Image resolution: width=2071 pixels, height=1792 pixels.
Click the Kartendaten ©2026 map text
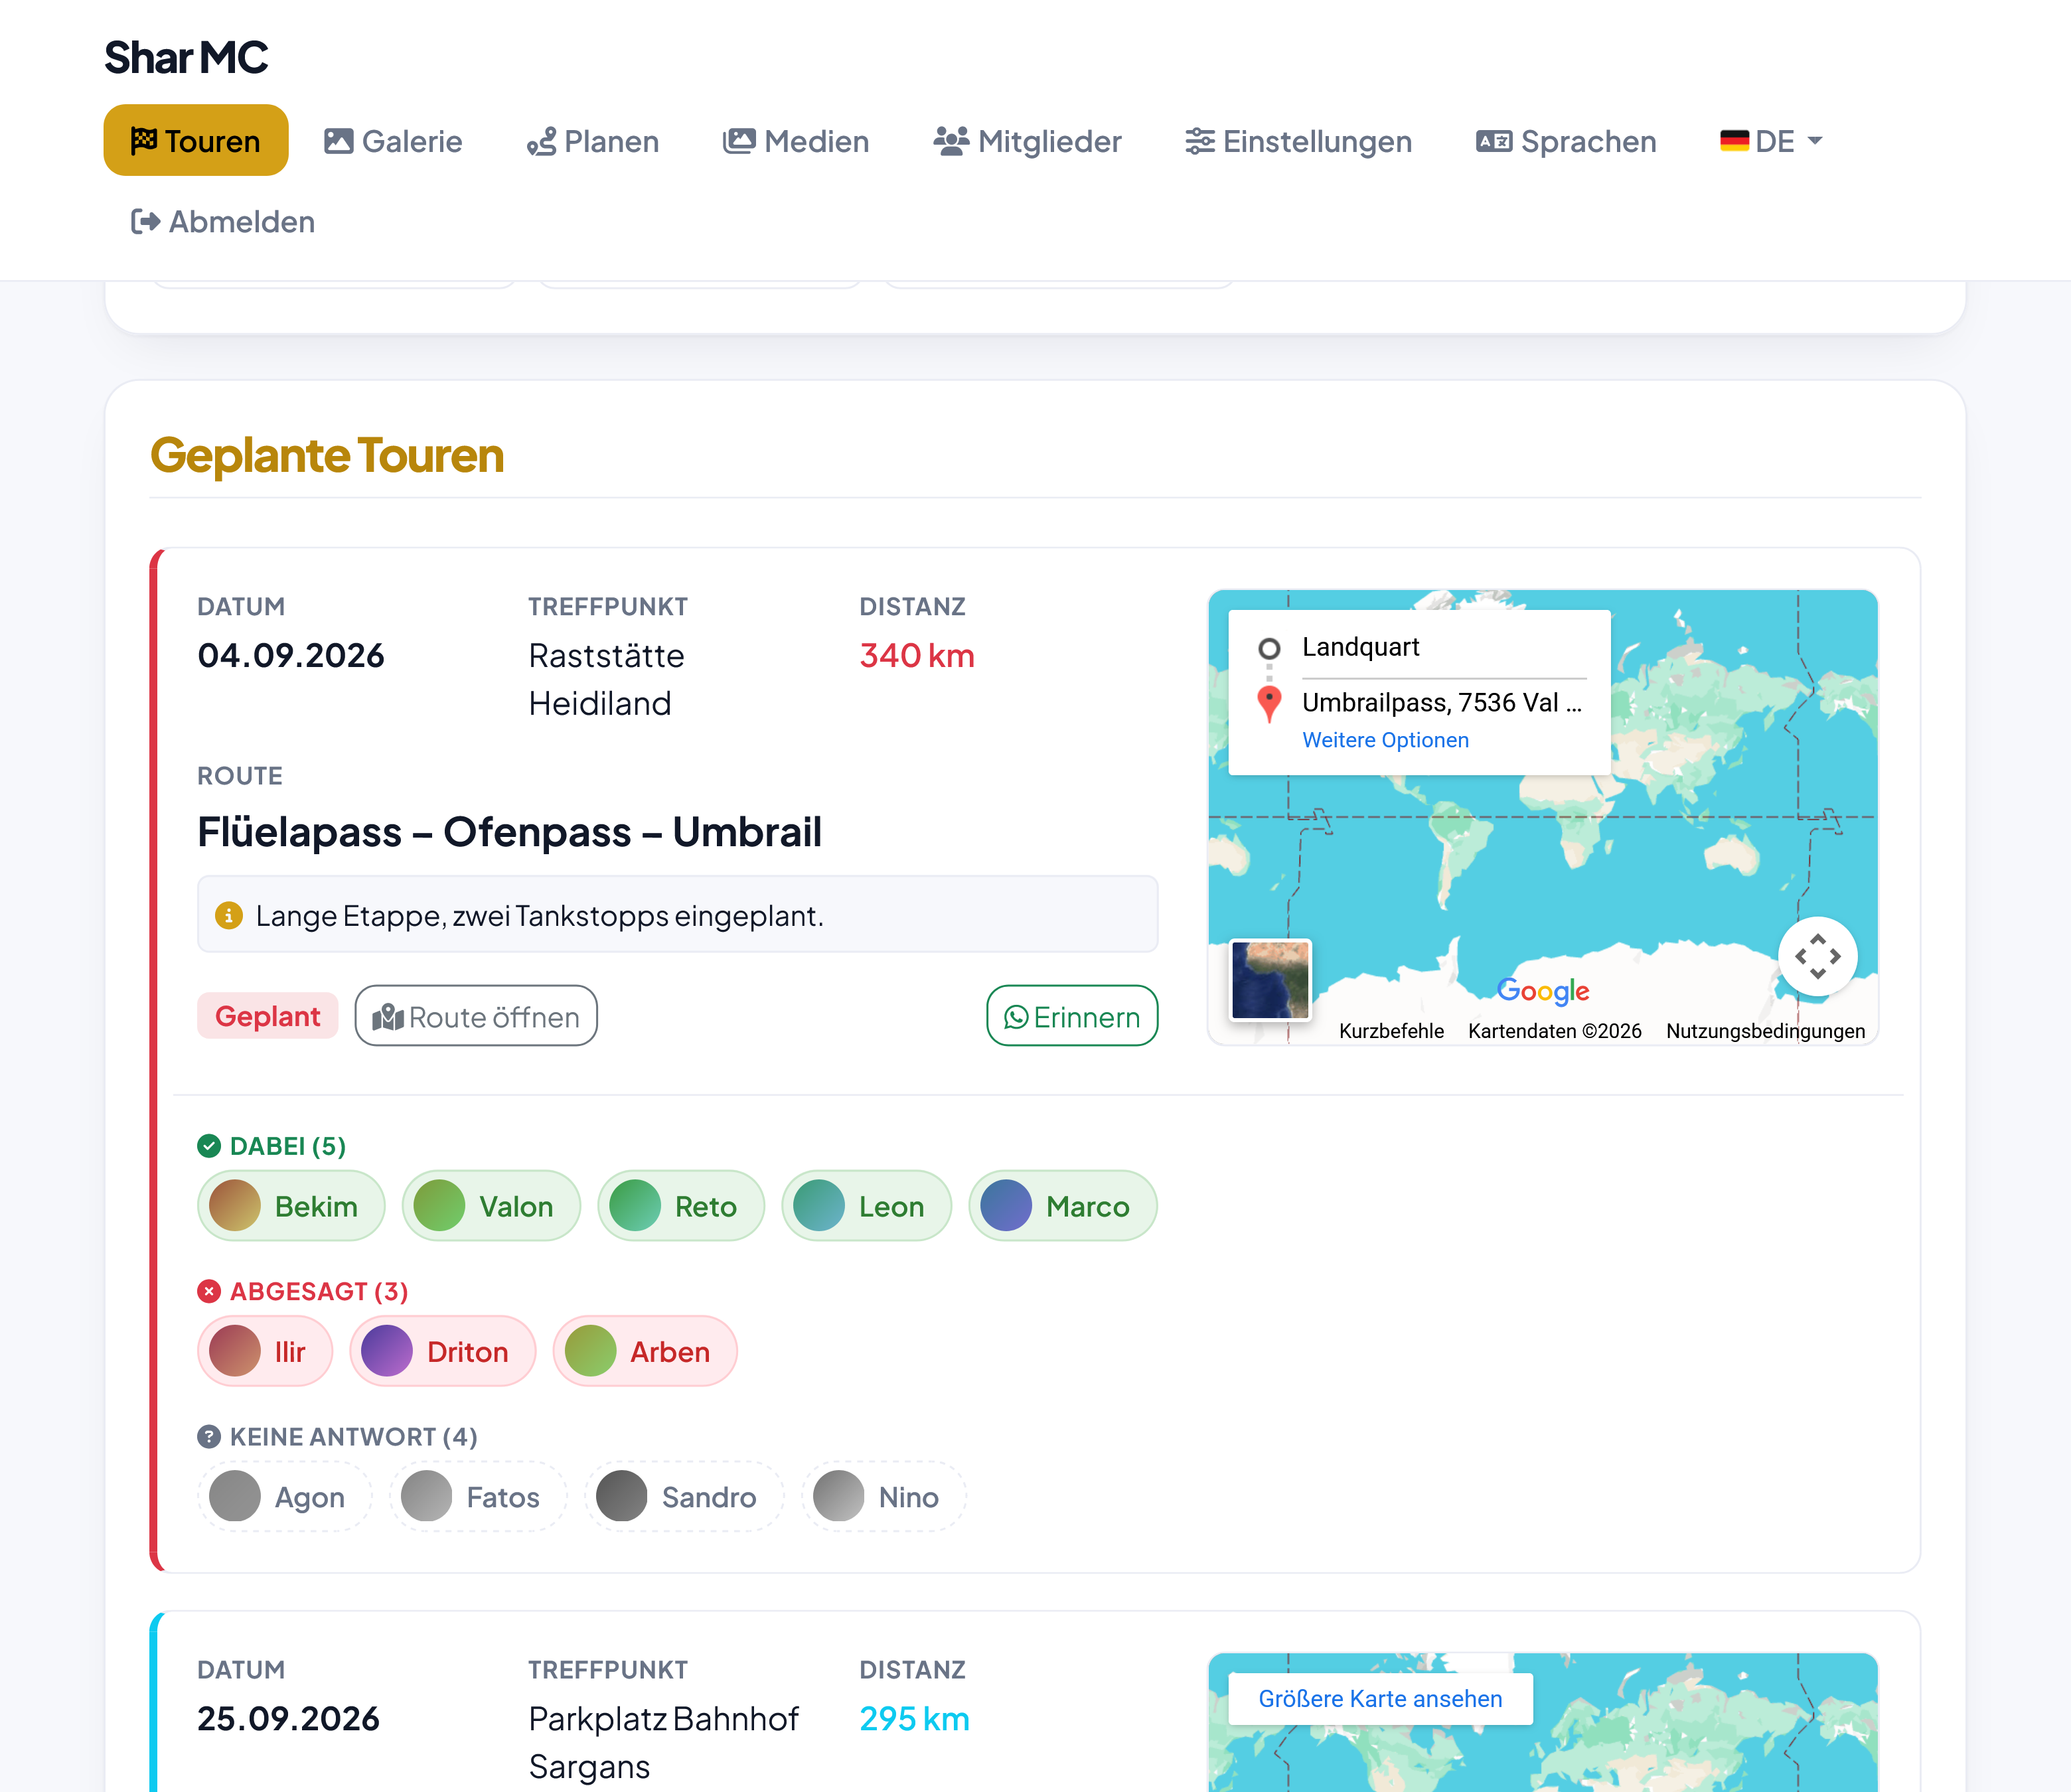(1555, 1031)
